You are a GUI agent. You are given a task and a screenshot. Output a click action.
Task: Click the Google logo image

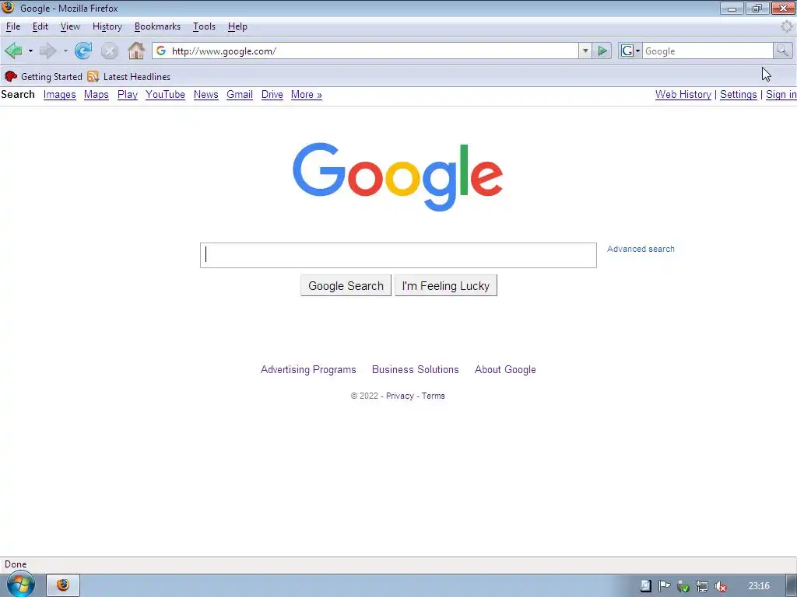[398, 176]
